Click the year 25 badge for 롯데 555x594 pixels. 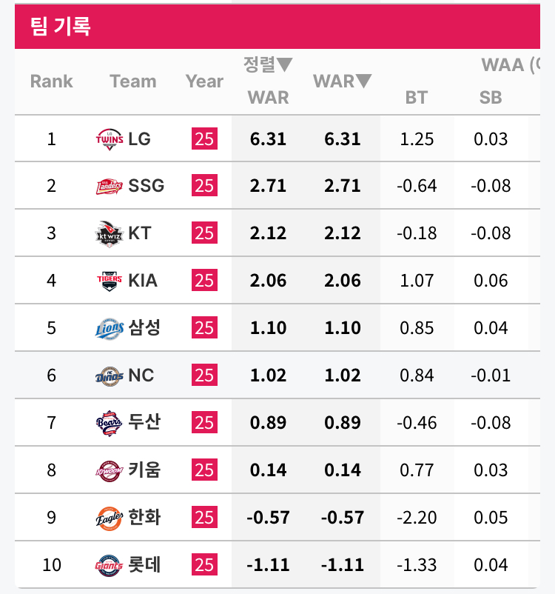(x=203, y=565)
